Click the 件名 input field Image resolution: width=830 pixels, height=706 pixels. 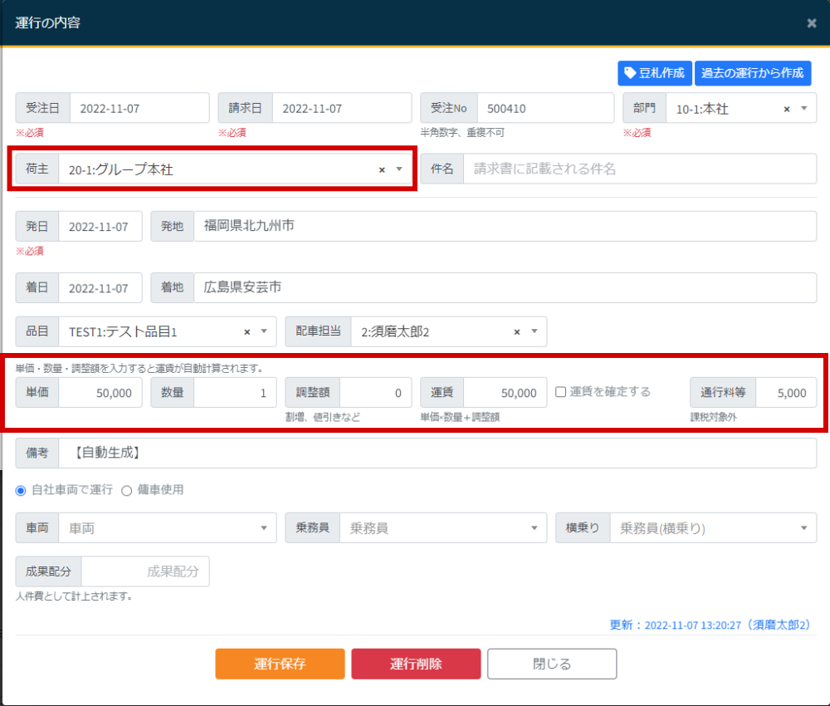click(x=639, y=169)
